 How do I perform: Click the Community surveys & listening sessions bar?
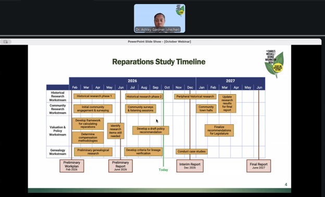pos(141,109)
